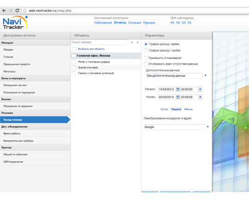The width and height of the screenshot is (249, 199).
Task: Open Курьеры tab in header
Action: click(149, 23)
